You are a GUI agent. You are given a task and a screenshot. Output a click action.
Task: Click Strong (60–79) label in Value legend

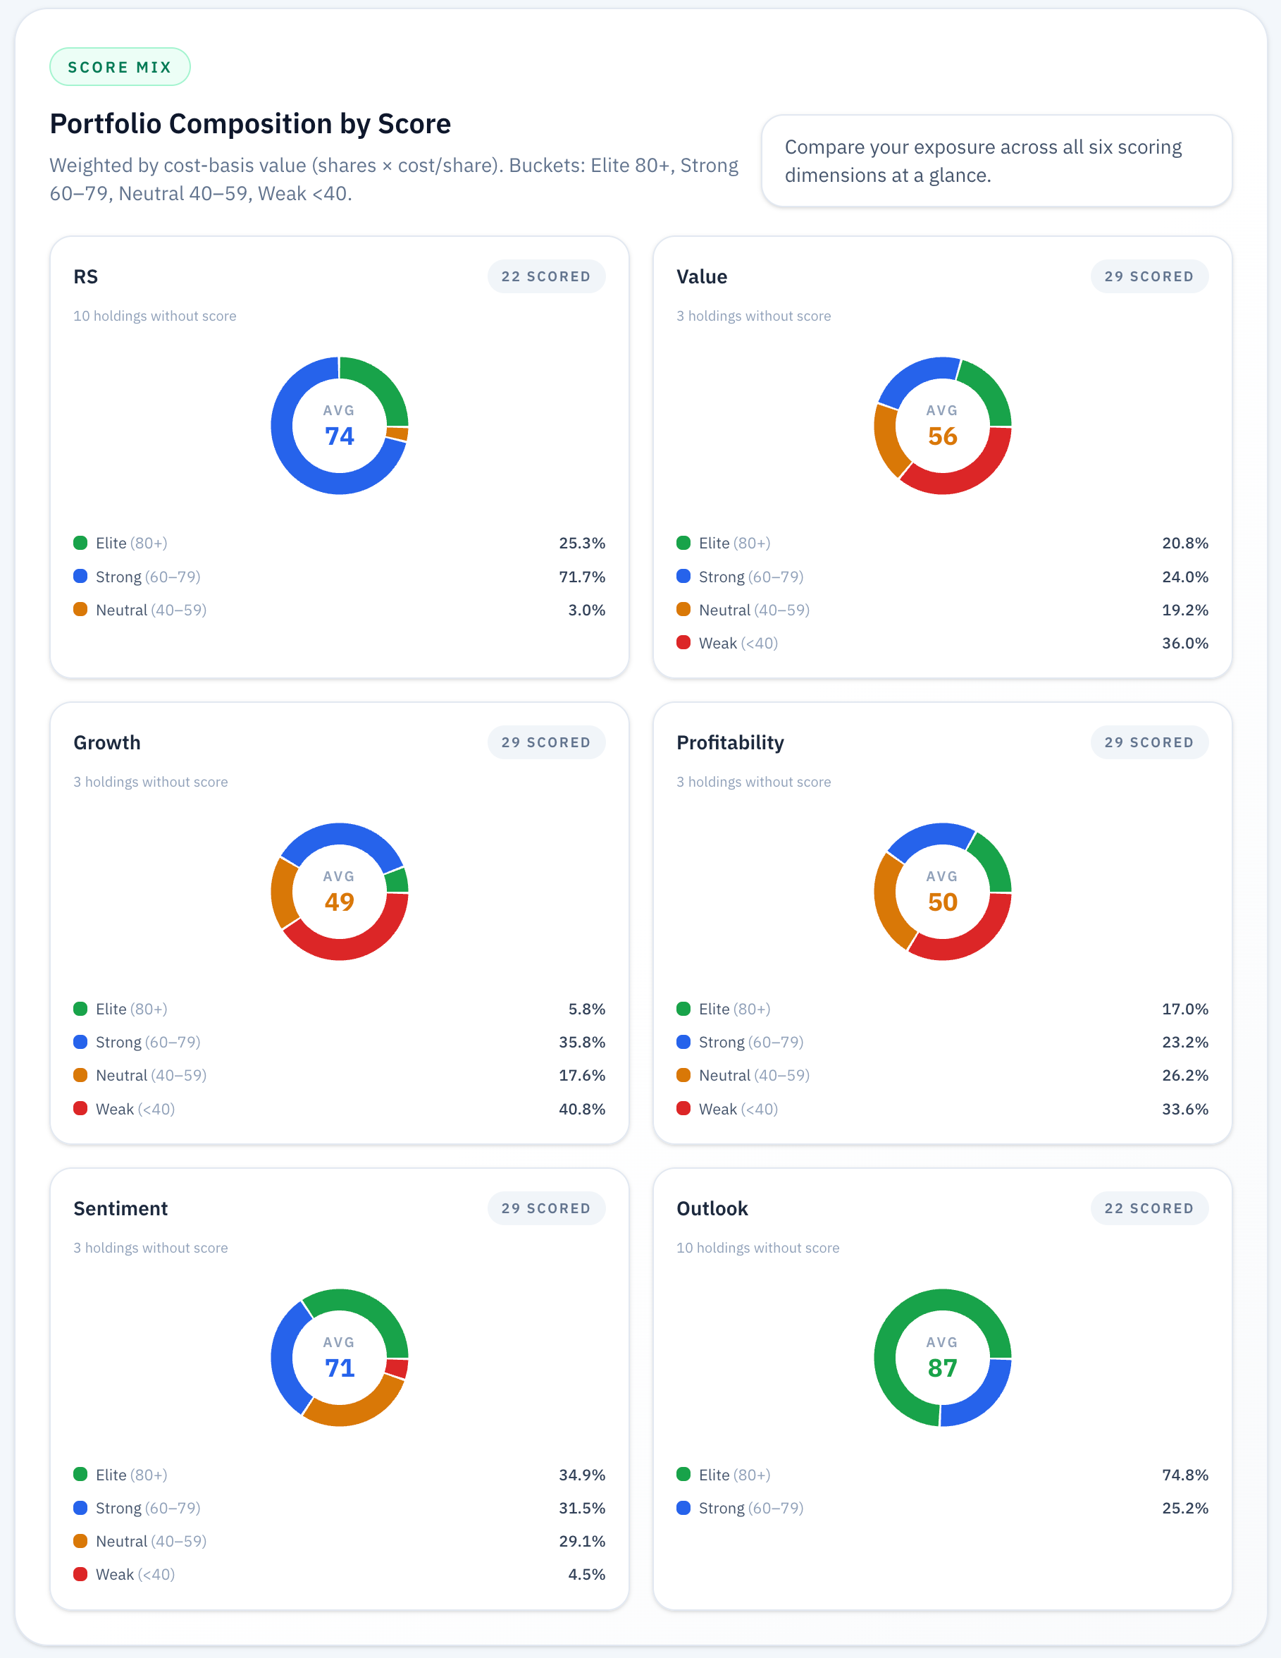[751, 577]
